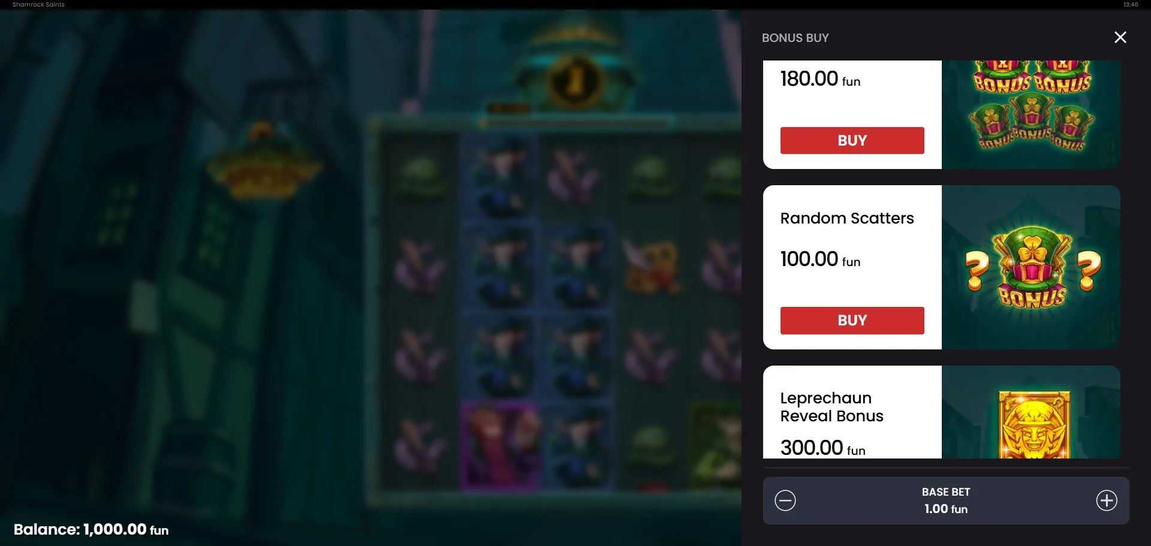The width and height of the screenshot is (1151, 546).
Task: Select the golden leprechaun card image
Action: [x=1034, y=424]
